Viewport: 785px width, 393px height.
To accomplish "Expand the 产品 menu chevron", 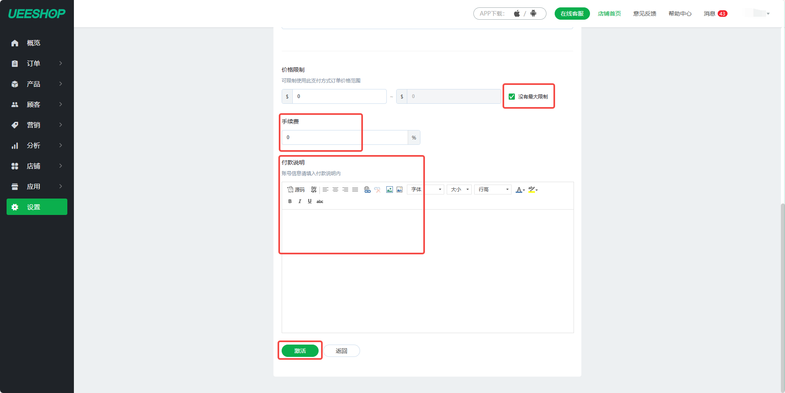I will point(61,84).
